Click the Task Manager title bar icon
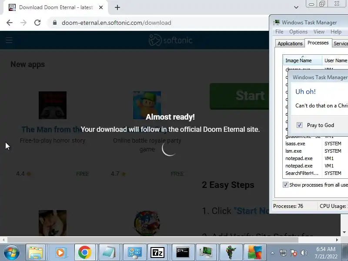The width and height of the screenshot is (348, 261). pos(277,23)
